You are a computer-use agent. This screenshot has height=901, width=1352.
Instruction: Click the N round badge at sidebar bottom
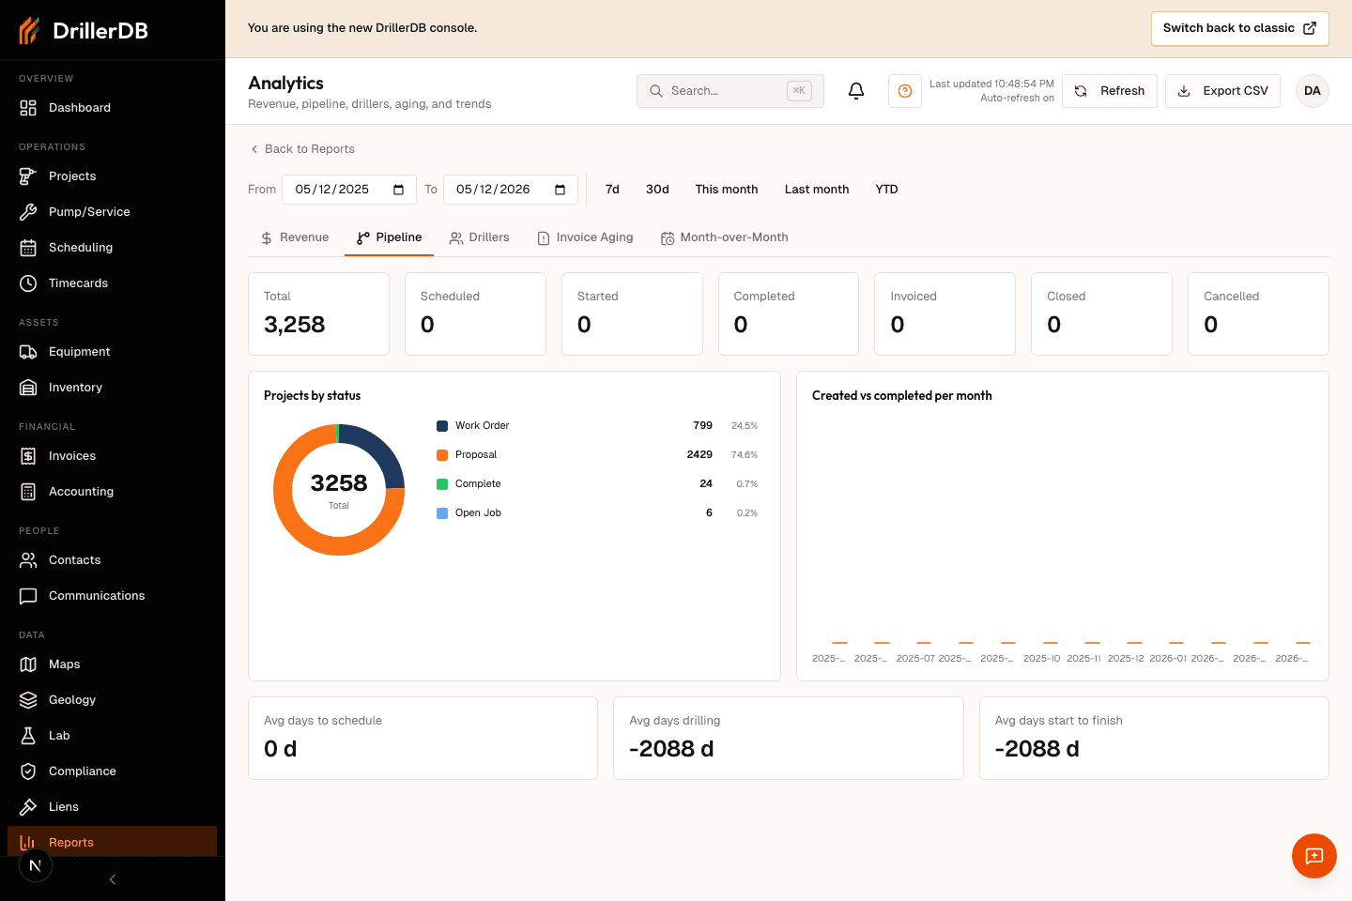tap(36, 865)
